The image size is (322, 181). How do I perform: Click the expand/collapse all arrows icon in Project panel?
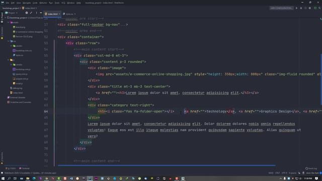[31, 13]
